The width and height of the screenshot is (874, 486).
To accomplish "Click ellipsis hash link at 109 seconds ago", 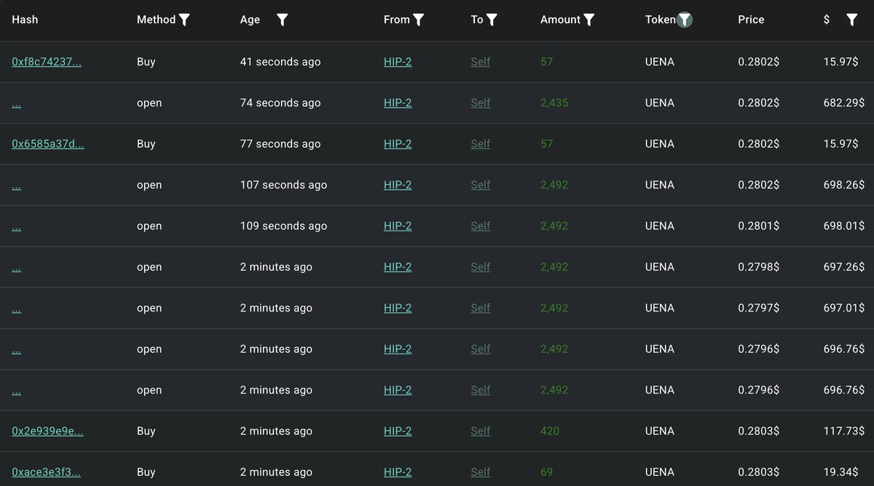I will pos(17,226).
